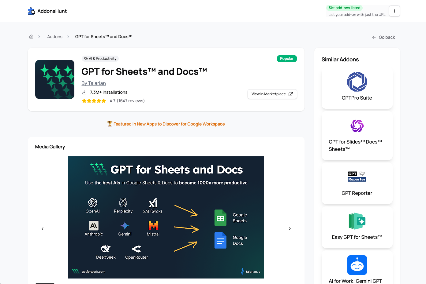Viewport: 426px width, 284px height.
Task: Click the AddonsHunt puzzle logo icon
Action: tap(32, 11)
